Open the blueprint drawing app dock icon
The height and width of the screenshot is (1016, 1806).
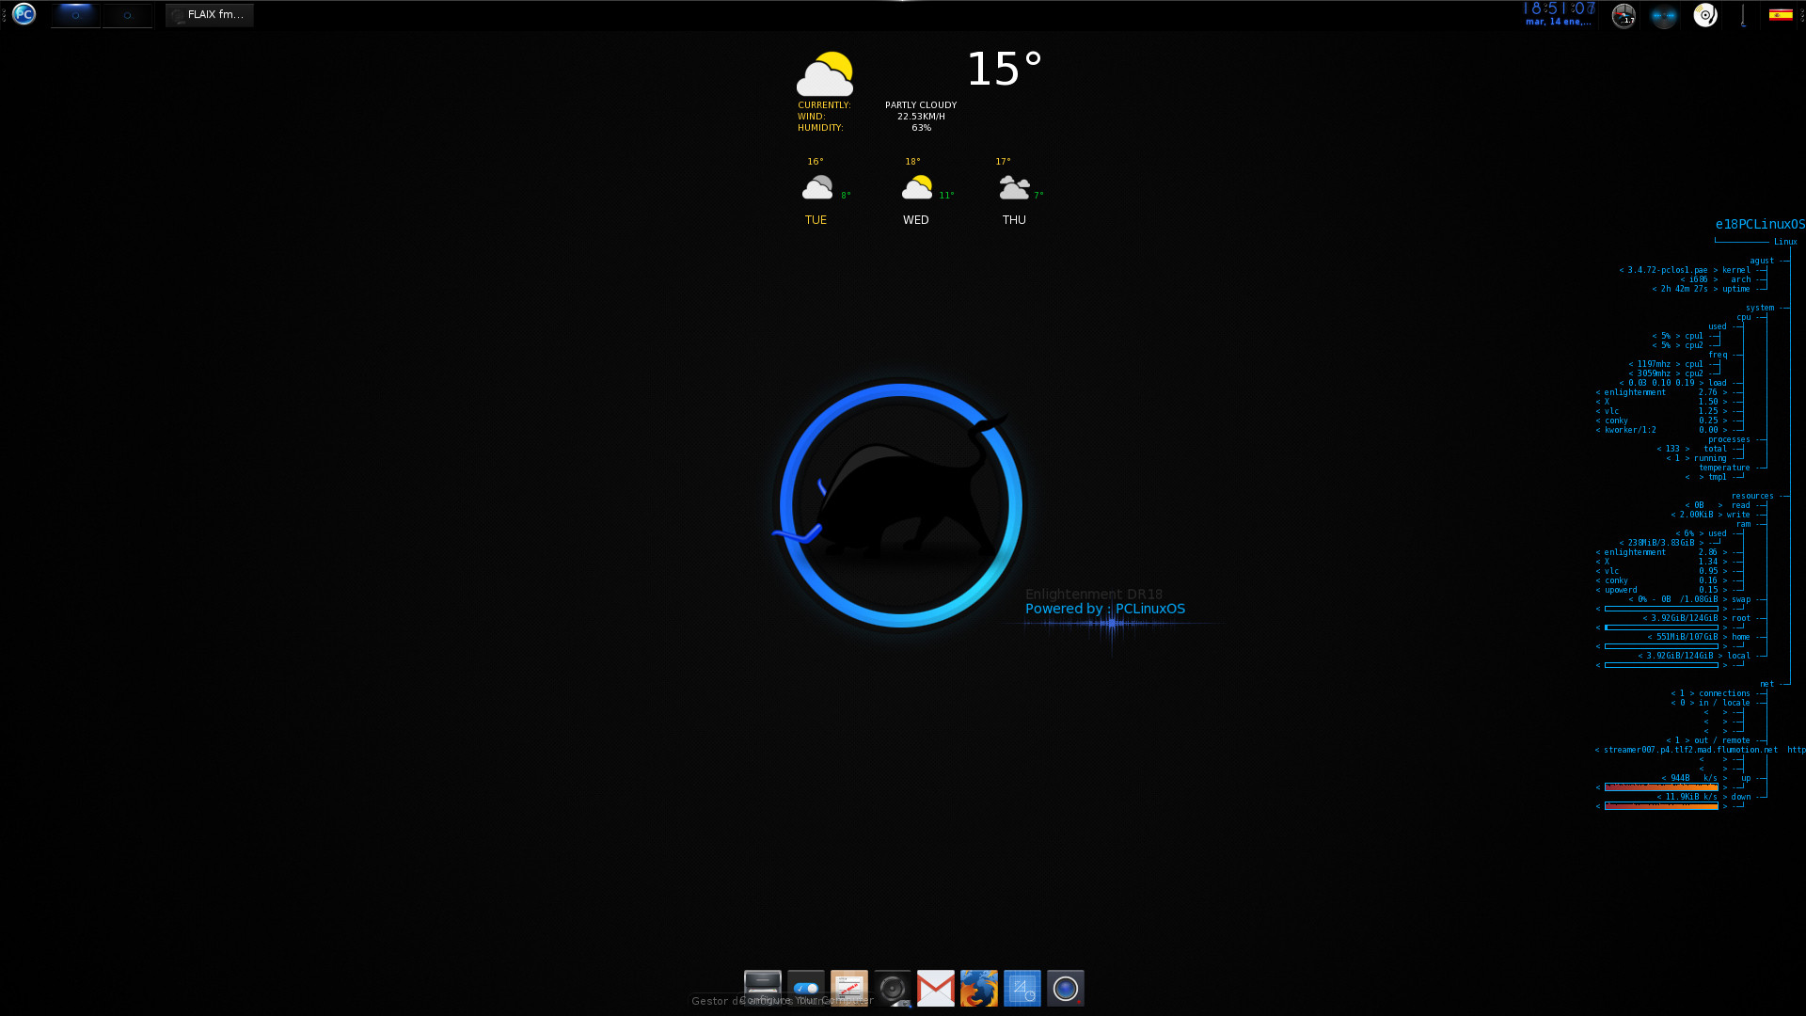coord(1022,988)
